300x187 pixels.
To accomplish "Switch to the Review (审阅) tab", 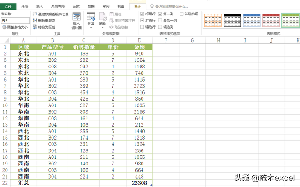I will tap(106, 6).
